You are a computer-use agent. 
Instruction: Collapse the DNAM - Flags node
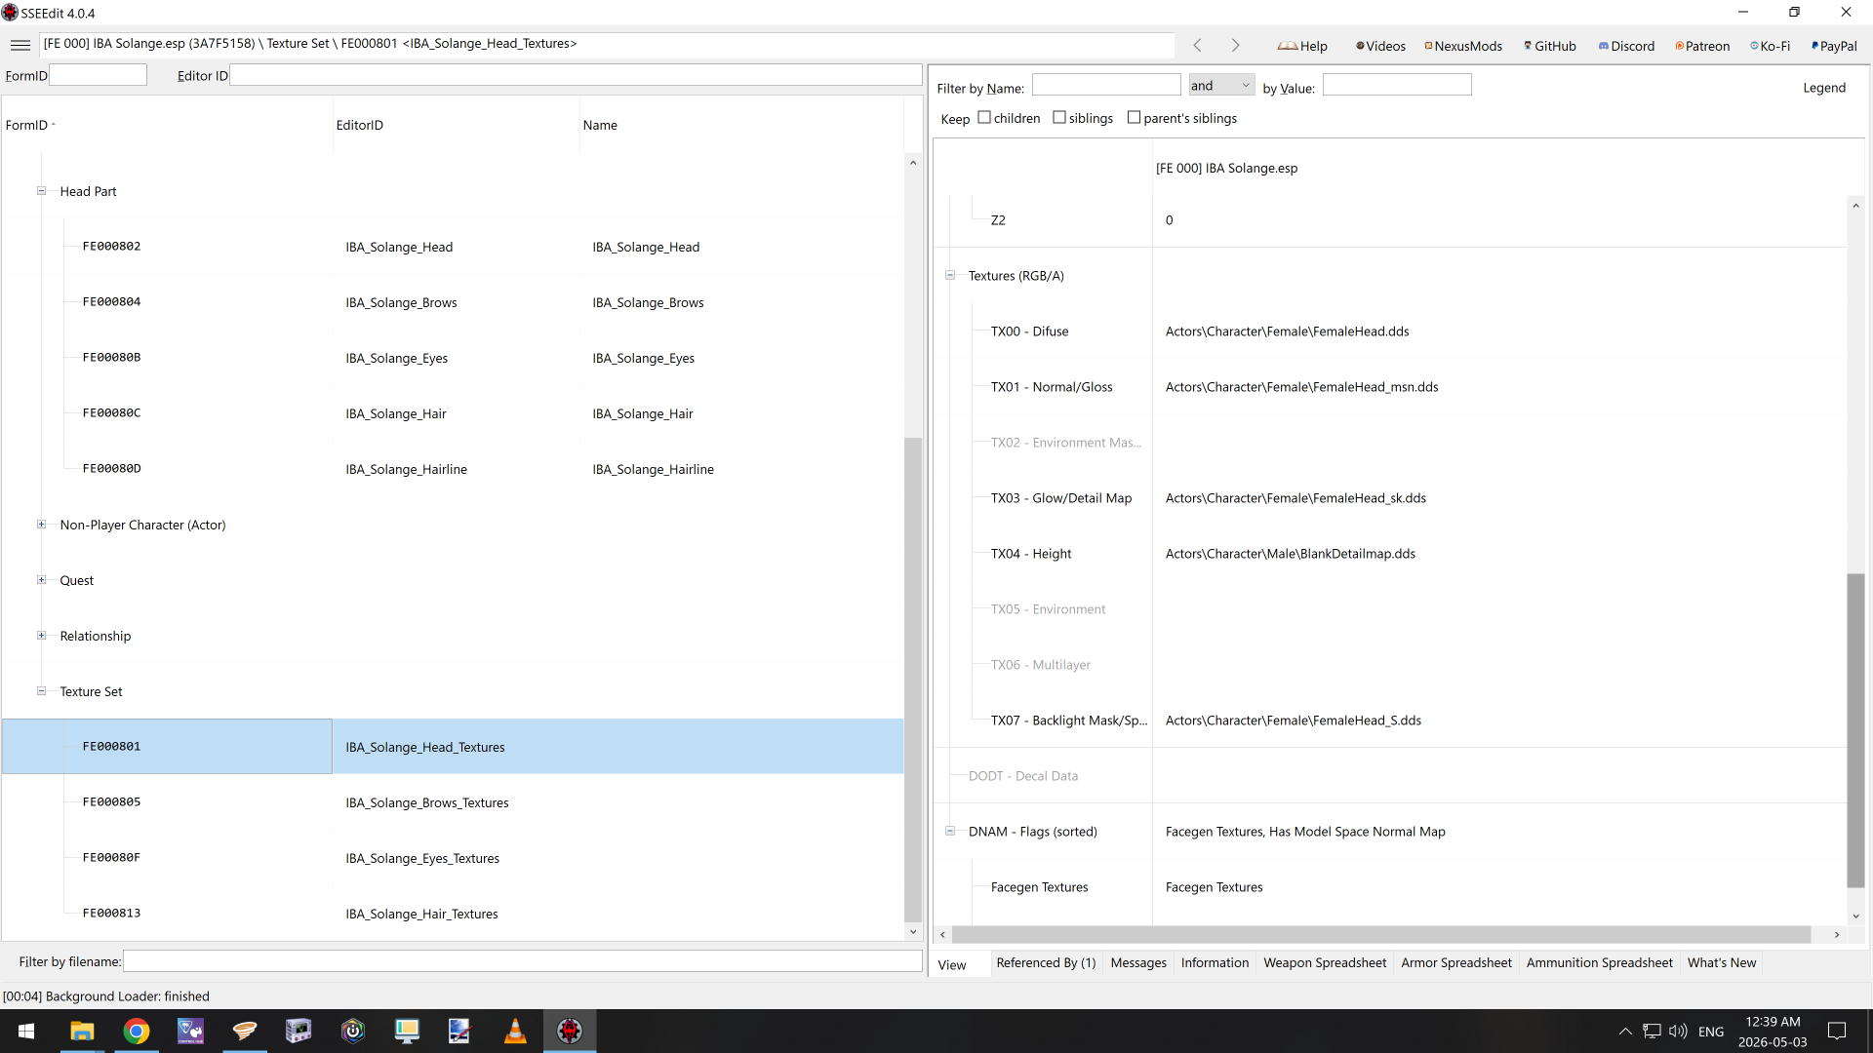[x=950, y=832]
